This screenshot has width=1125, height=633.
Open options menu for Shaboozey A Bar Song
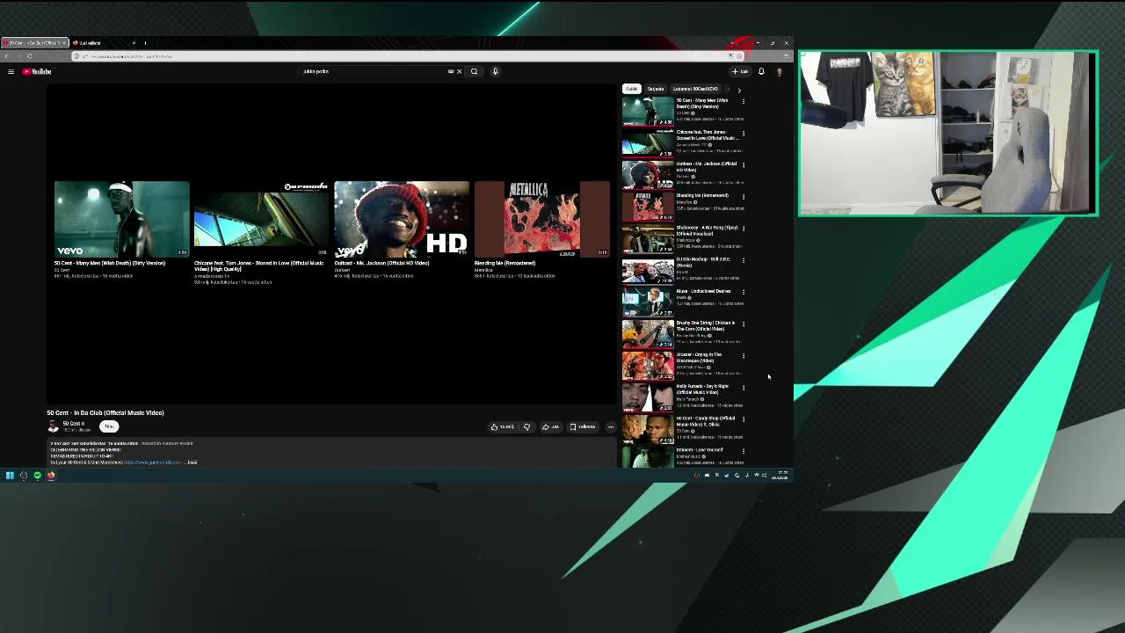point(744,228)
